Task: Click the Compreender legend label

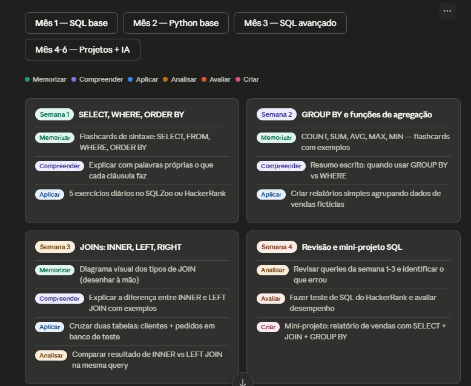Action: pos(101,79)
